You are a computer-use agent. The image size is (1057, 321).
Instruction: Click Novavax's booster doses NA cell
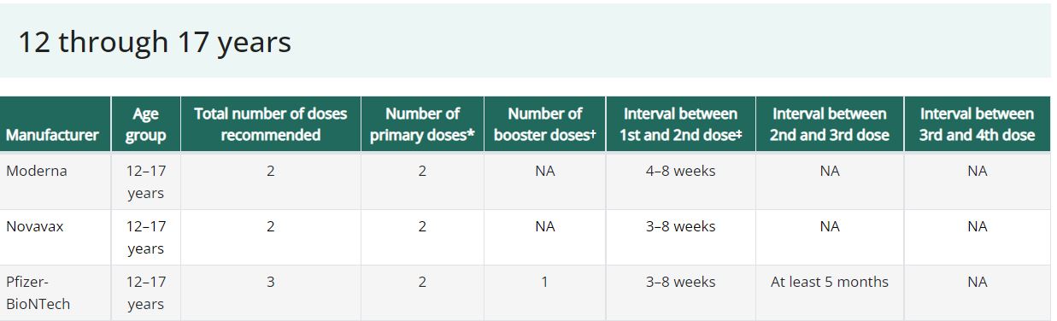544,236
